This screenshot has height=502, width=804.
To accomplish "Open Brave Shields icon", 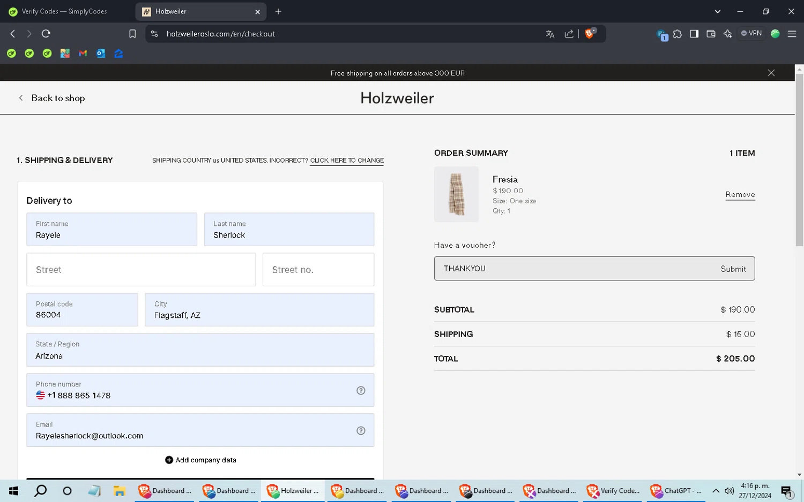I will 590,33.
